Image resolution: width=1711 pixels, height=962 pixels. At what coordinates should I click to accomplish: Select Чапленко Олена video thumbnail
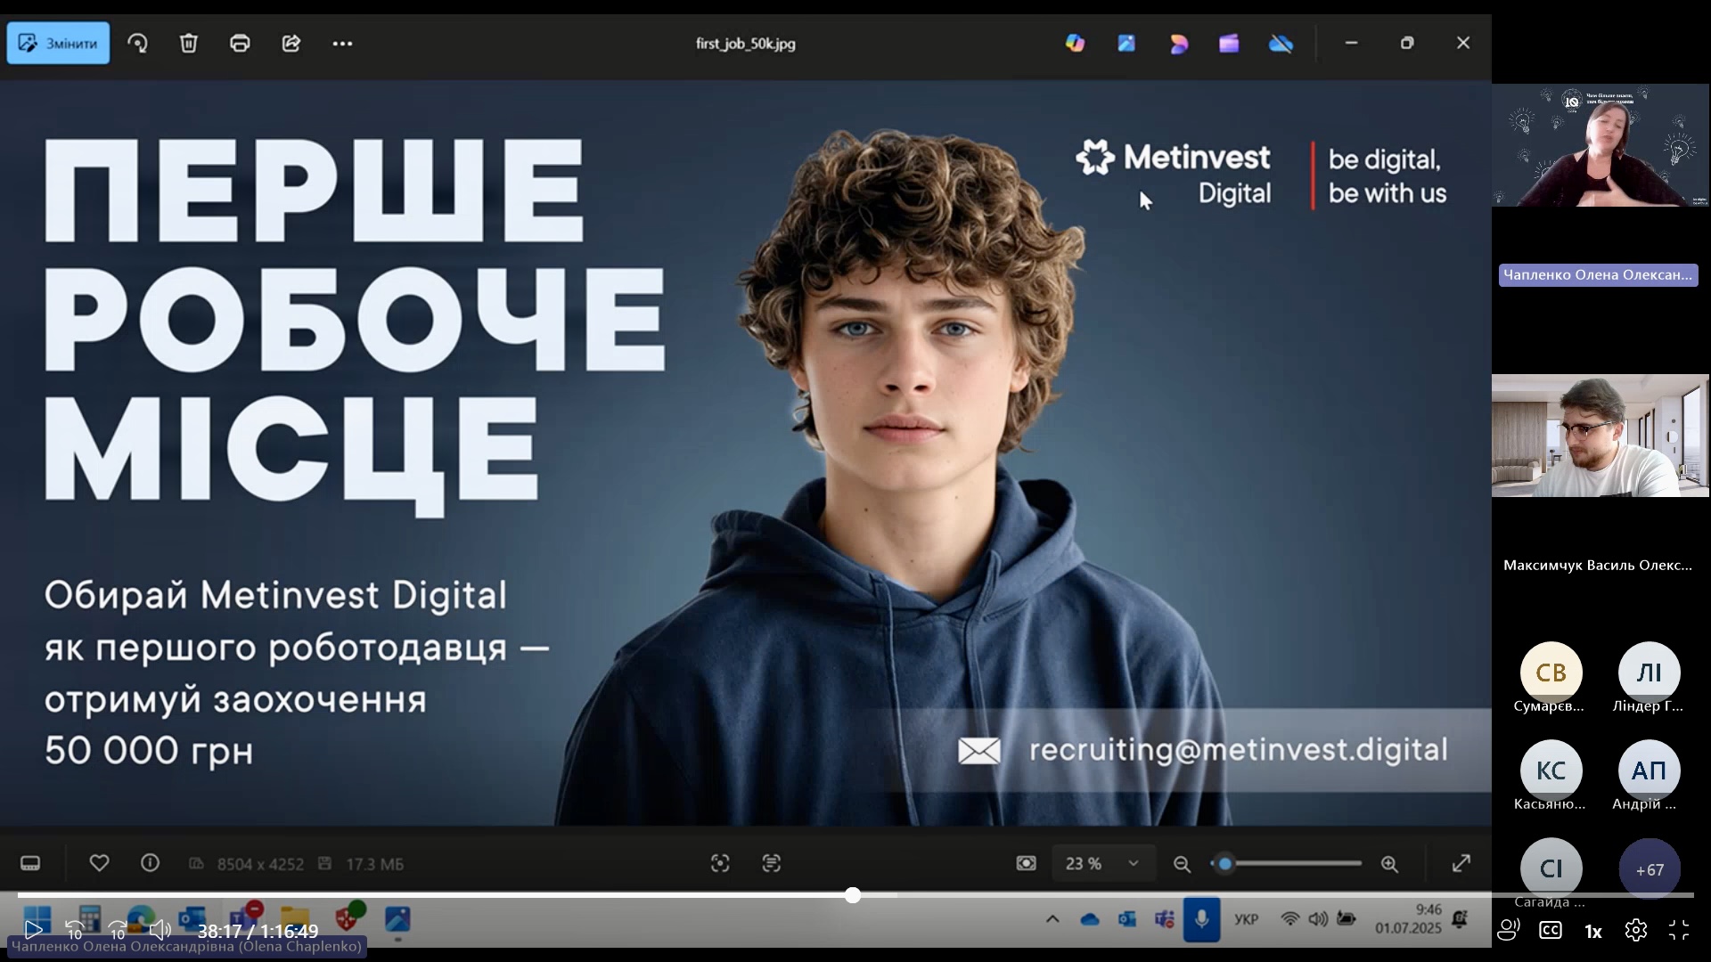[x=1600, y=145]
